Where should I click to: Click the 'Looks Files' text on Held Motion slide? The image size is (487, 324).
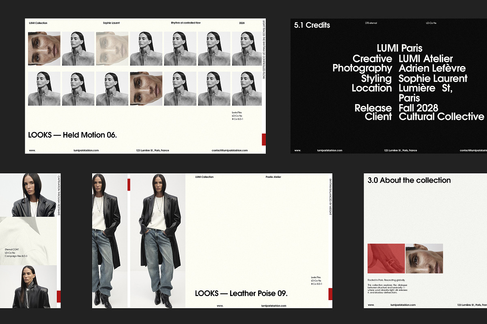(237, 112)
